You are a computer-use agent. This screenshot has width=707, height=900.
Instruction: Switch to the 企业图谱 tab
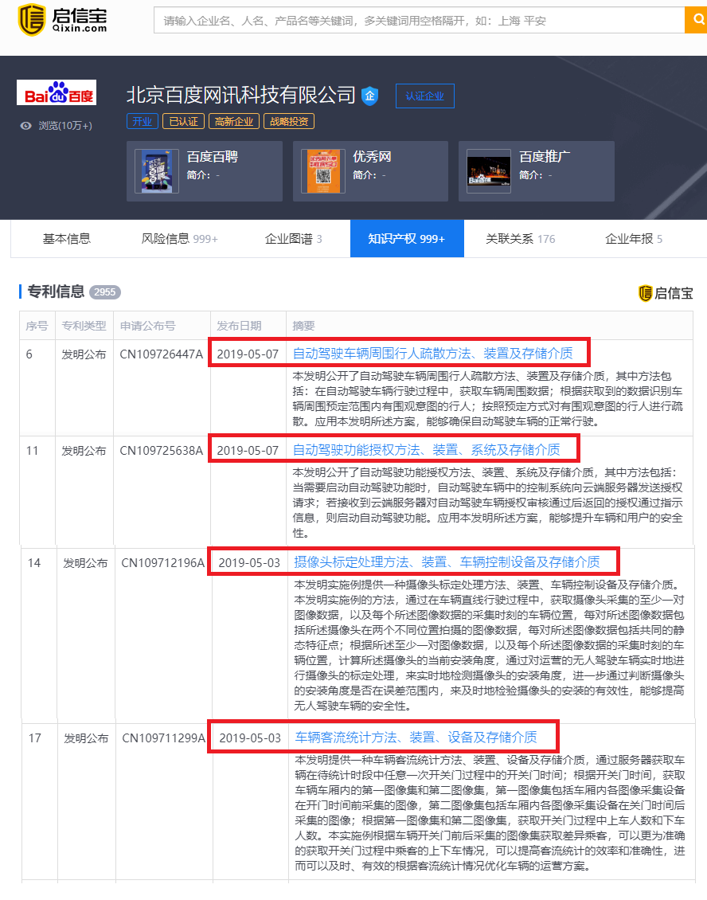[x=293, y=239]
